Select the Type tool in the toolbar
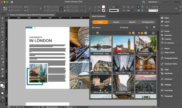 (3, 35)
